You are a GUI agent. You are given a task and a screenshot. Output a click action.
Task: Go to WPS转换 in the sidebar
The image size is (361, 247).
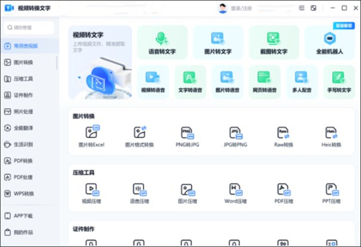click(30, 194)
